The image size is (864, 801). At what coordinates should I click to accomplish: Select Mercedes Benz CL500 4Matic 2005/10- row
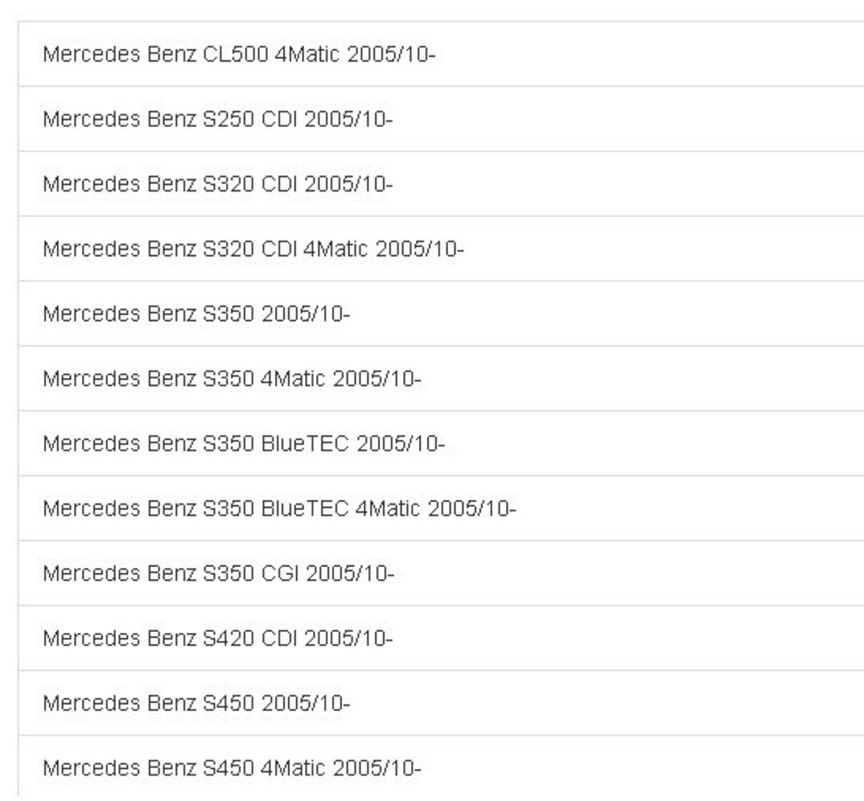(x=441, y=54)
